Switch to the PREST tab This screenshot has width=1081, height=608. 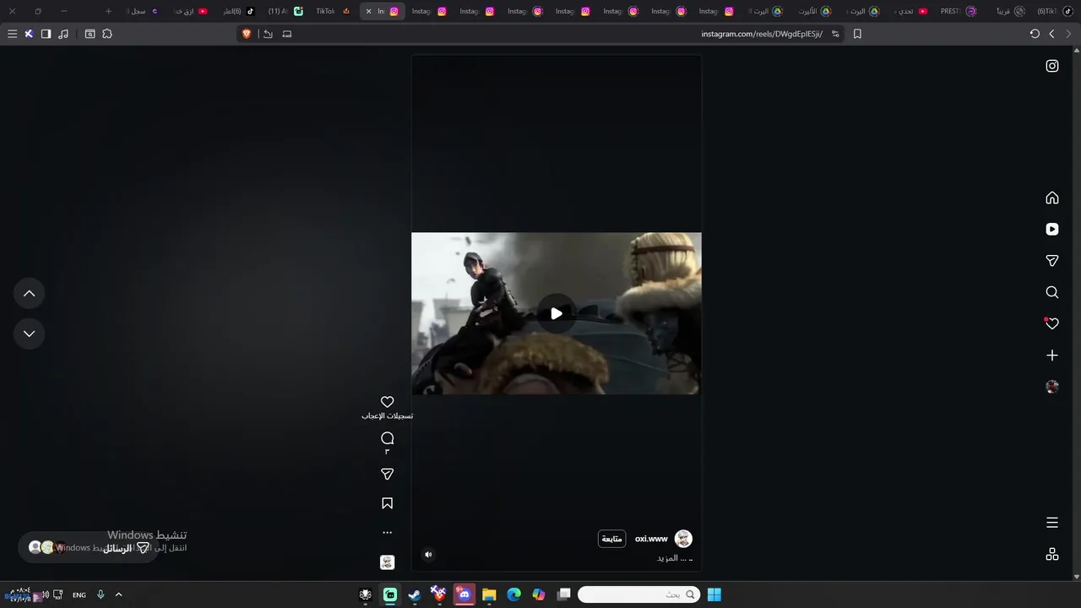point(957,11)
